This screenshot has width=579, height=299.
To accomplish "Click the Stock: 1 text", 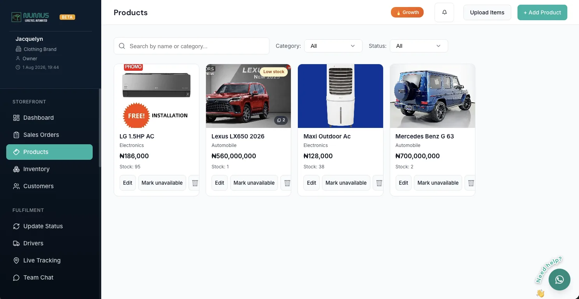I will tap(220, 167).
